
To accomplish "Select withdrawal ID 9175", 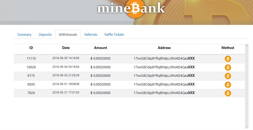I will pyautogui.click(x=31, y=75).
